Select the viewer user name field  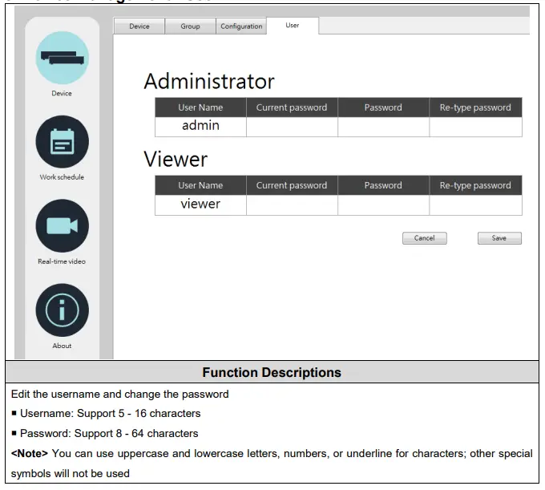click(200, 205)
